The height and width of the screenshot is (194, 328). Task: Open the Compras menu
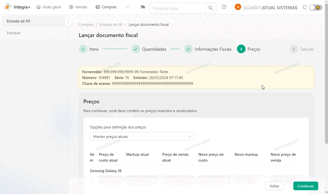106,7
